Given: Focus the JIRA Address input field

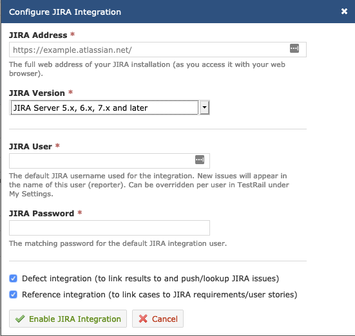Looking at the screenshot, I should tap(158, 50).
